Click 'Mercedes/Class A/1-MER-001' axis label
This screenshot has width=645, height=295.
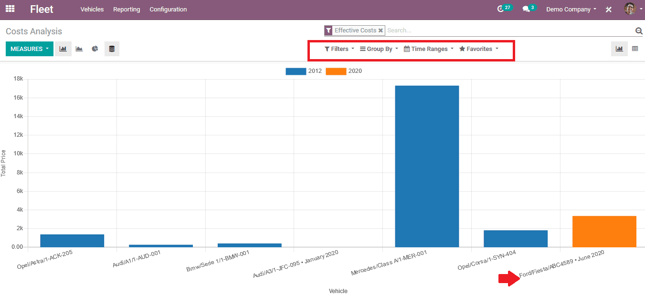click(x=389, y=263)
